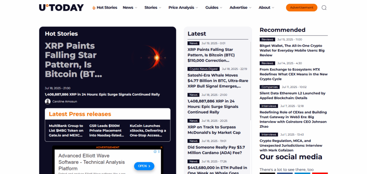
Task: Click Interviews tag dated Jul 7, 2025
Action: pos(269,106)
